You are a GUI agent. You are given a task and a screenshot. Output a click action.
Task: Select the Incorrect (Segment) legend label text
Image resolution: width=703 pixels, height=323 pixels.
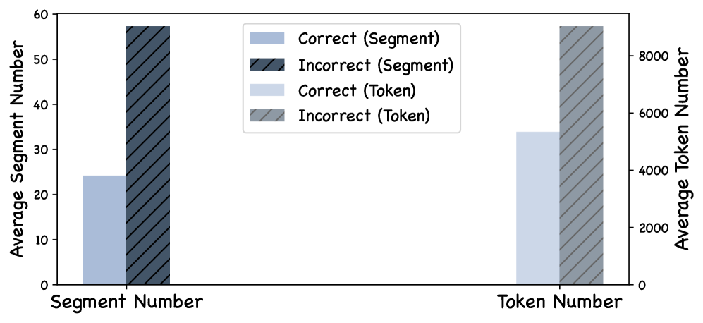click(375, 65)
